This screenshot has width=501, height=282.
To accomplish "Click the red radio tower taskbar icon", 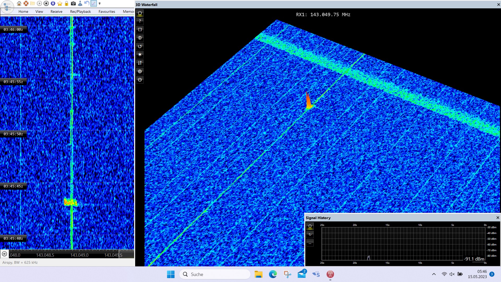I will tap(330, 274).
